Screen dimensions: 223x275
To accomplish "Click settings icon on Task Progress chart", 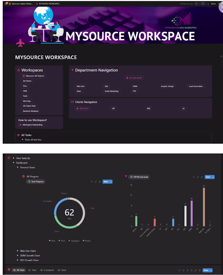I will [99, 182].
